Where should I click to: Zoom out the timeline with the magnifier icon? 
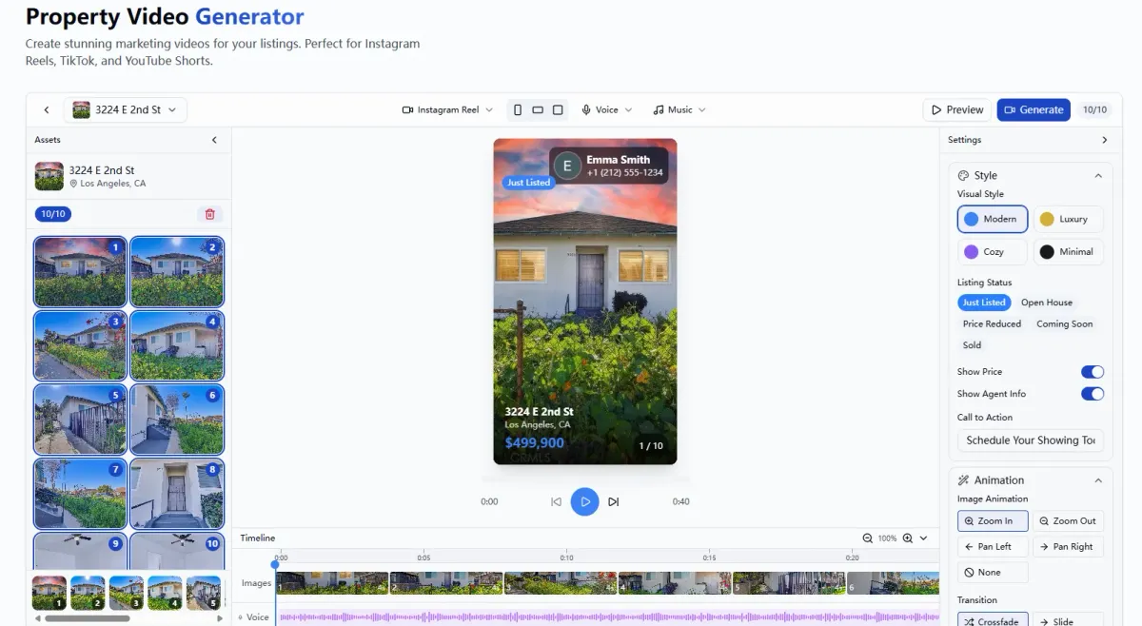click(867, 538)
